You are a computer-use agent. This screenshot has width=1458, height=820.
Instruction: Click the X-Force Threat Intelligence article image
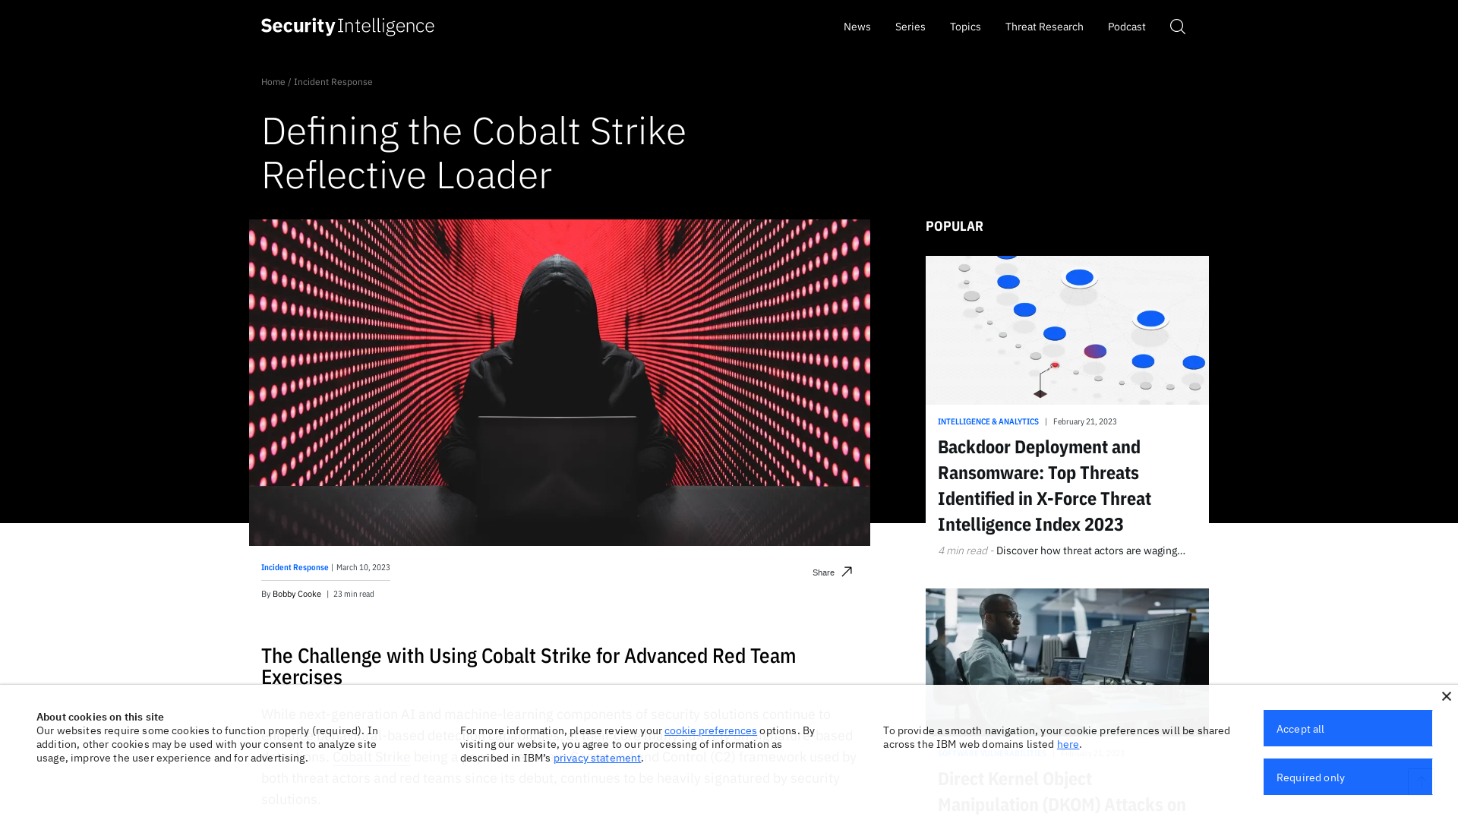coord(1066,329)
